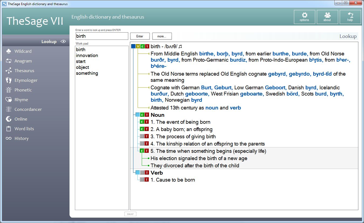Follow the 'geboorte,' Dutch cognate link
Viewport: 364px width, 223px height.
[197, 94]
